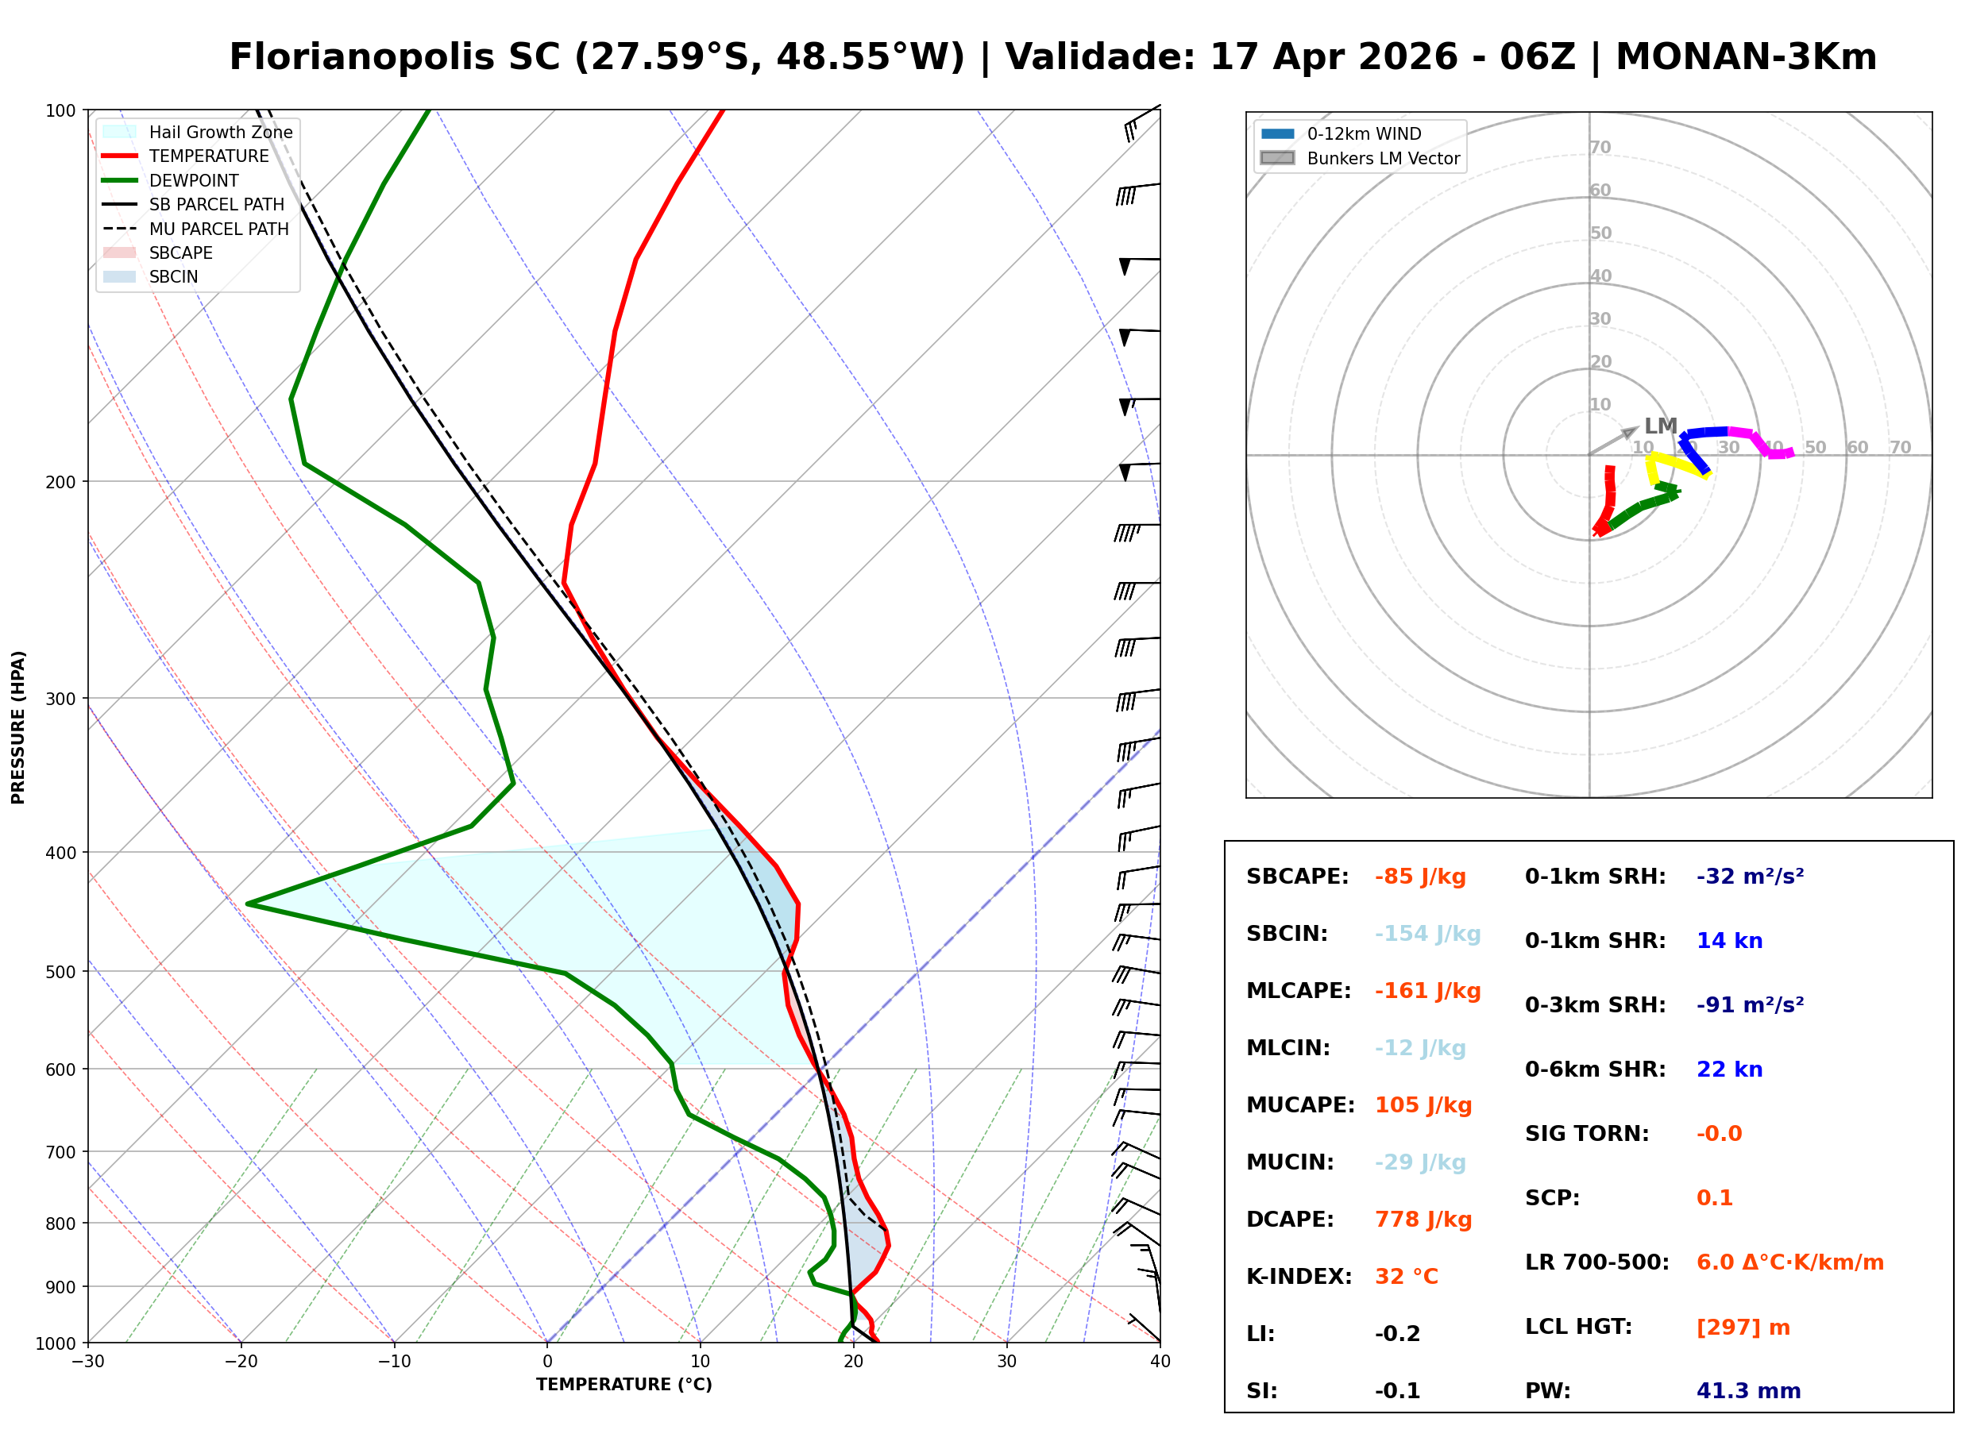
Task: Click the MUCAPE value 105 J/kg
Action: coord(1423,1105)
